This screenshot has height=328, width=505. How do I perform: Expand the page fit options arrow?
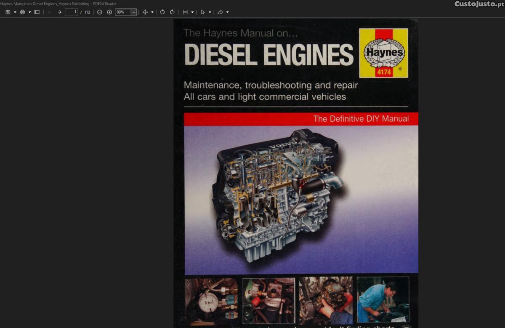coord(152,12)
